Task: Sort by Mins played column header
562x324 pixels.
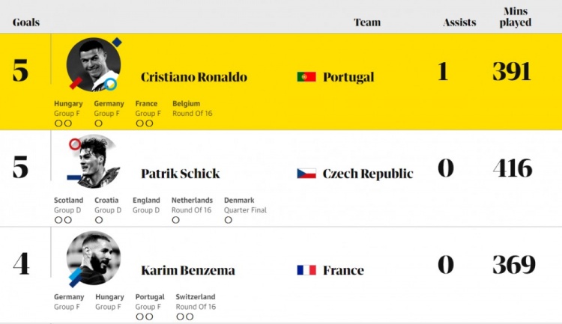Action: click(x=515, y=17)
